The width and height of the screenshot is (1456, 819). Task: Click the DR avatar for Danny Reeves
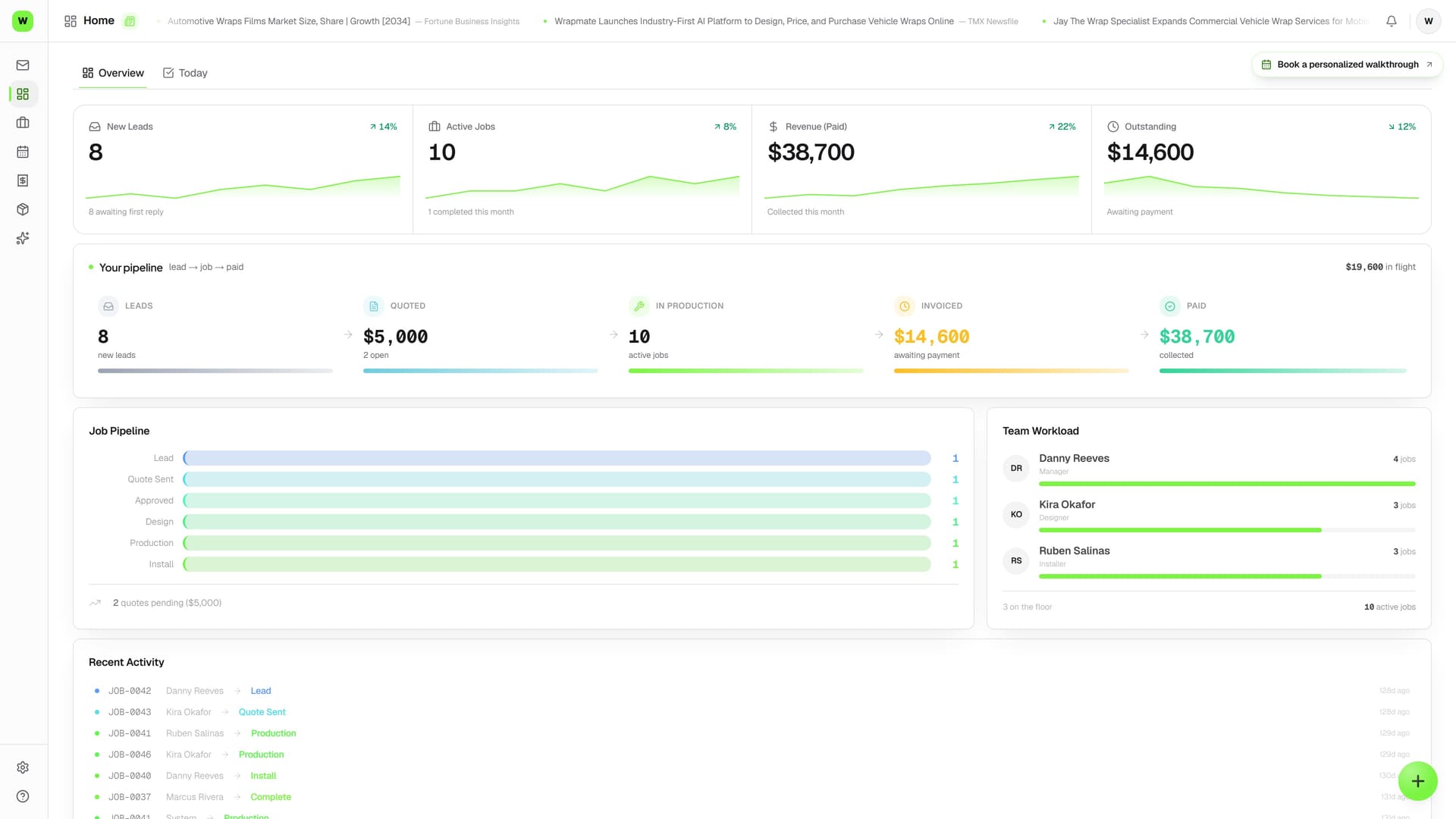(x=1016, y=469)
